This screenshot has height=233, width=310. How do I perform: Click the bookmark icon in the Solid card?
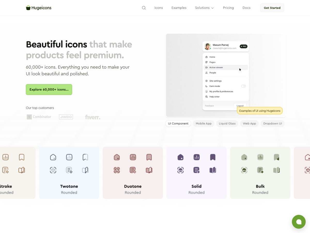click(x=213, y=157)
